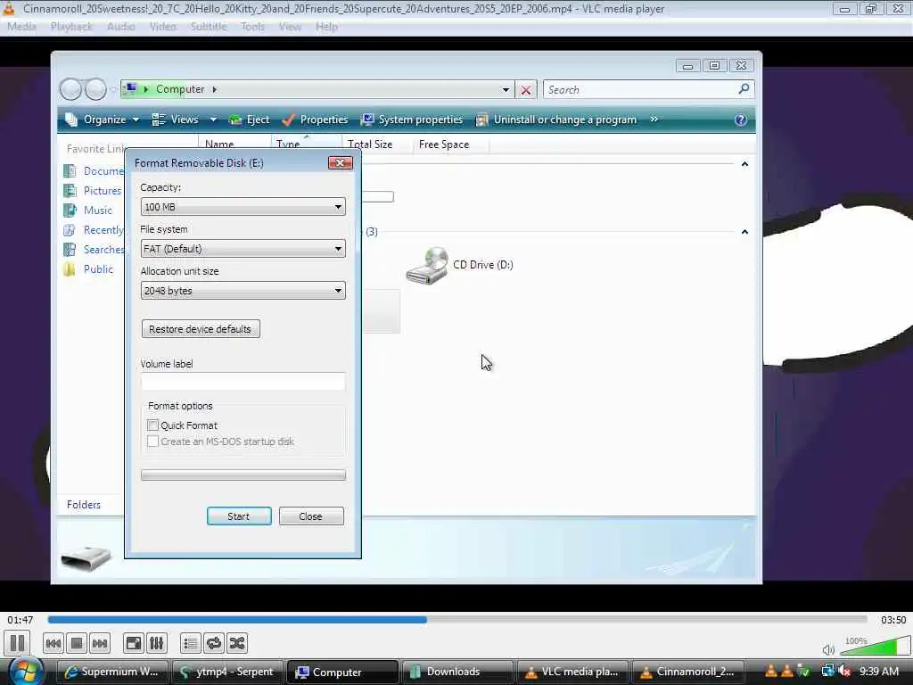Screen dimensions: 913x685
Task: Check Create an MS-DOS startup disk
Action: 153,442
